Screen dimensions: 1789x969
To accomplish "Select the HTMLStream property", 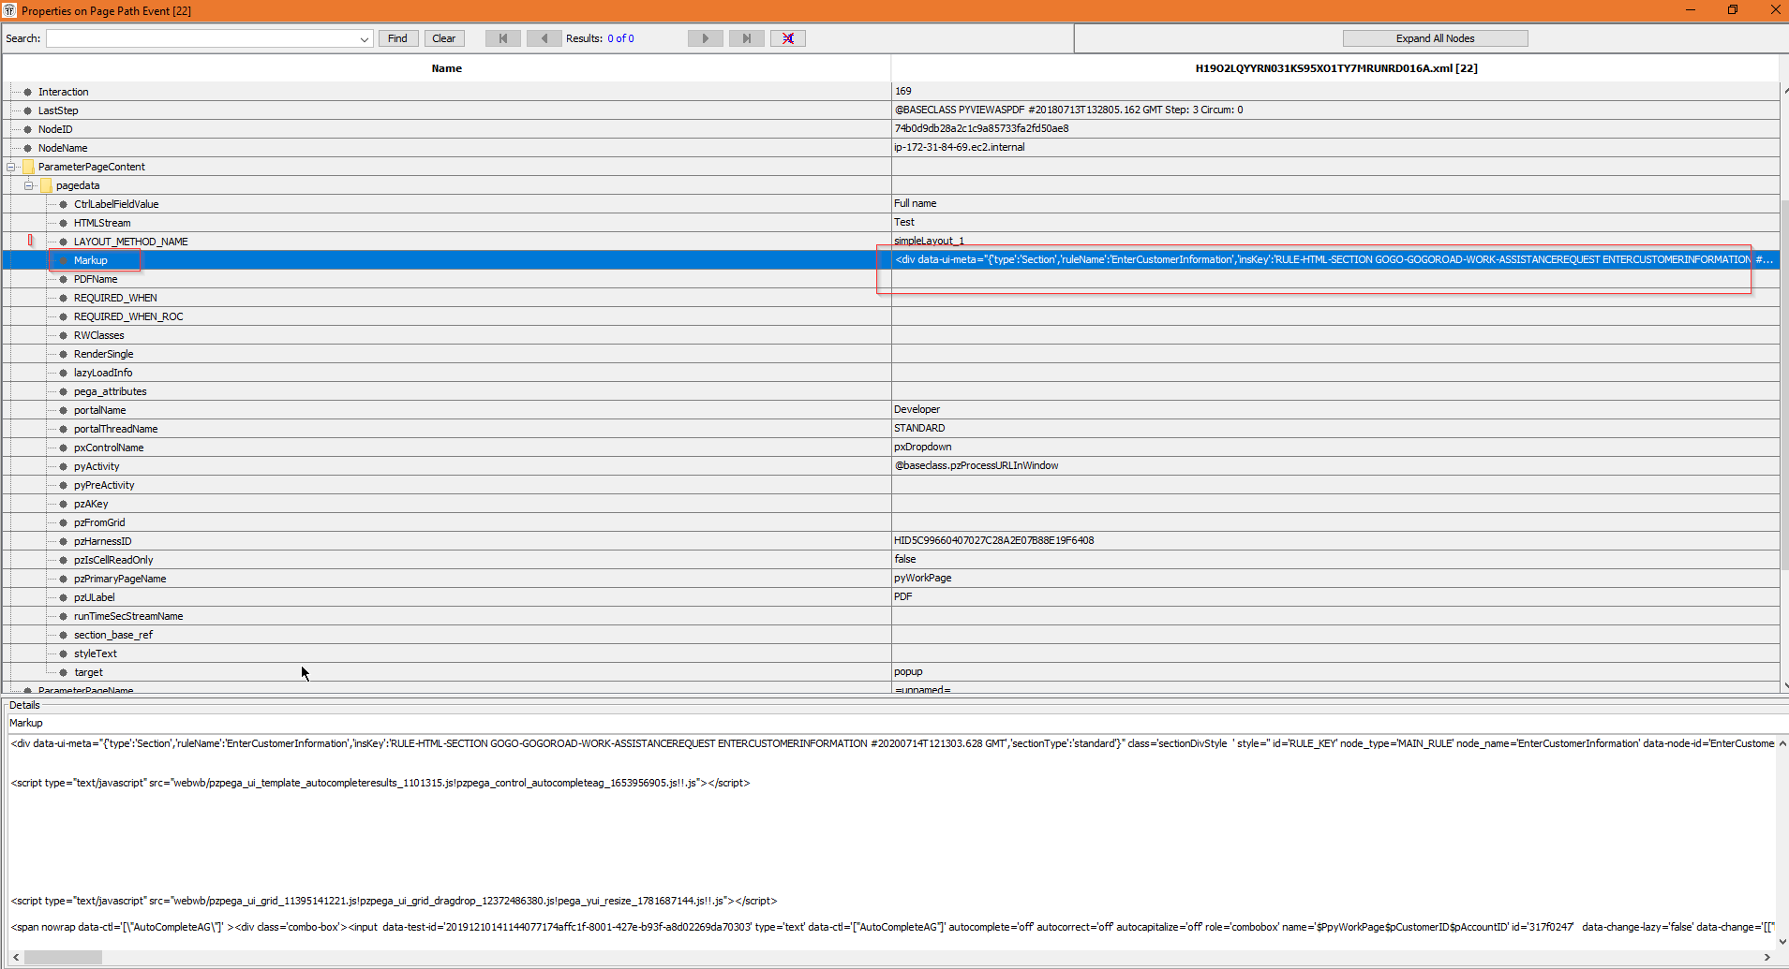I will tap(102, 223).
